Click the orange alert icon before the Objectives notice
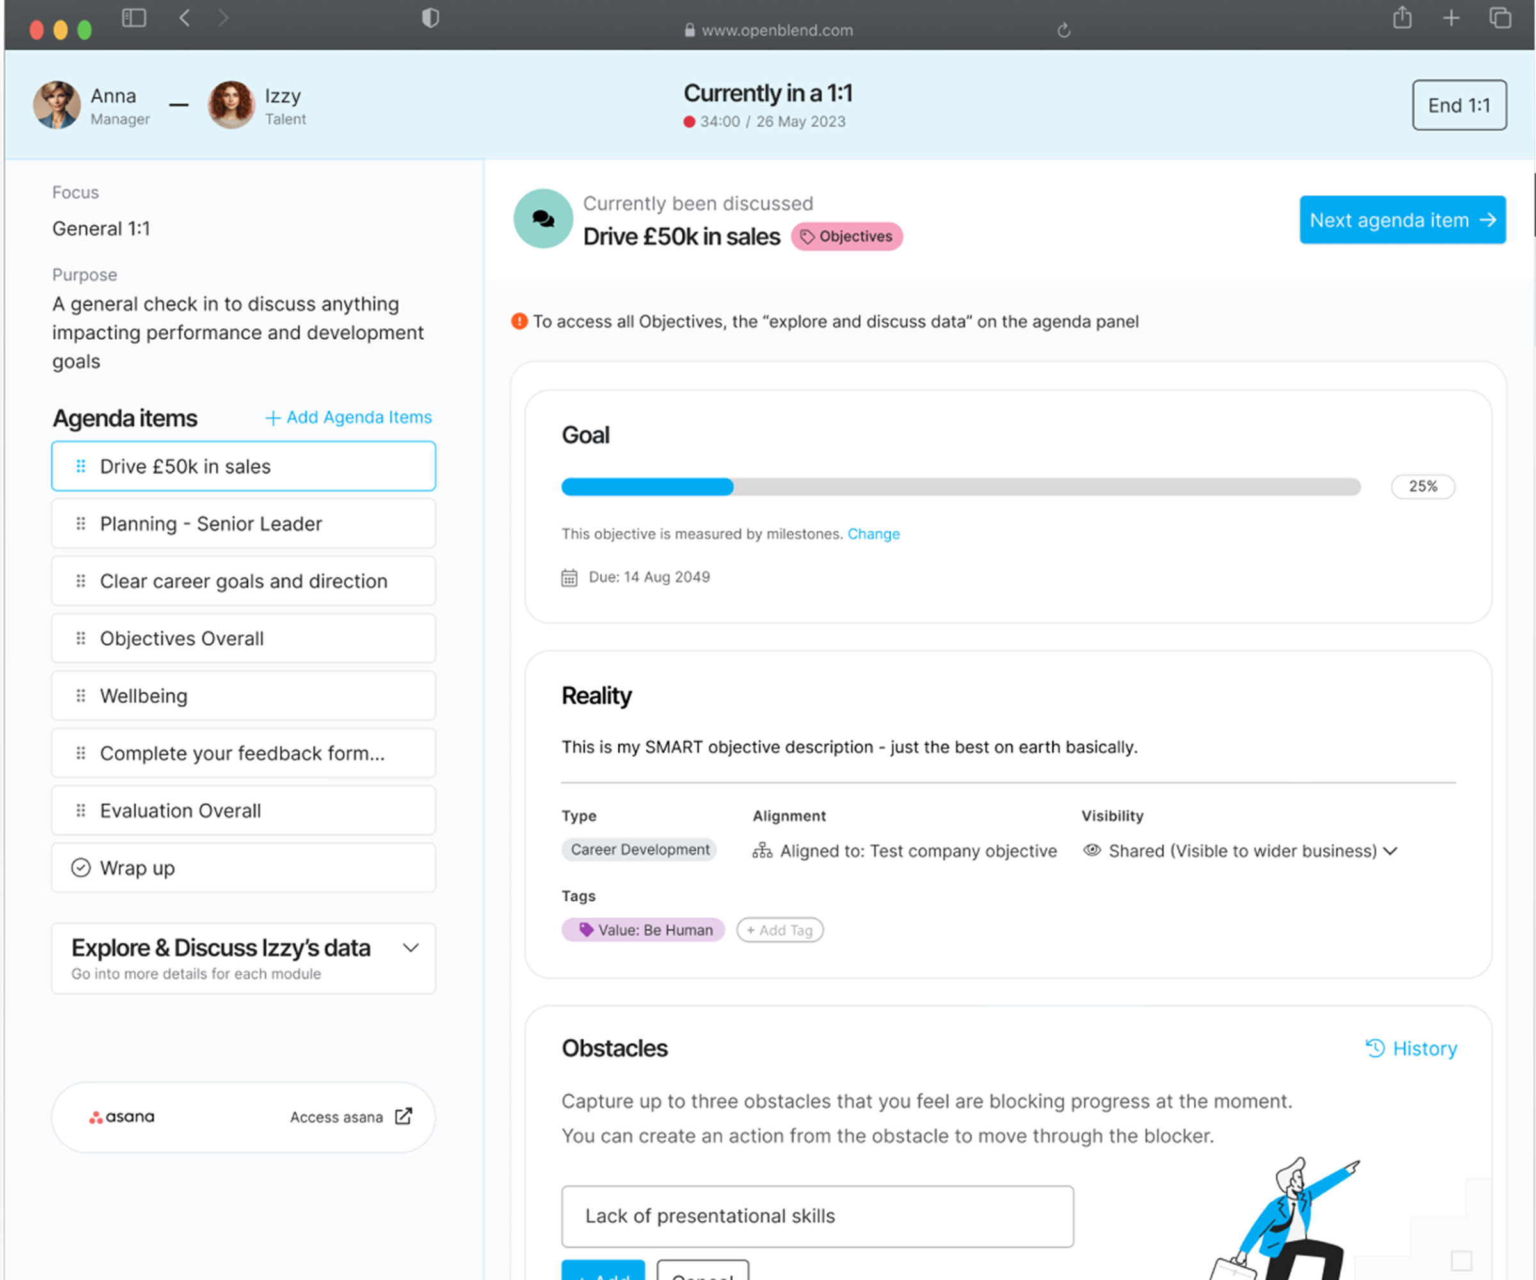This screenshot has height=1280, width=1536. coord(519,321)
